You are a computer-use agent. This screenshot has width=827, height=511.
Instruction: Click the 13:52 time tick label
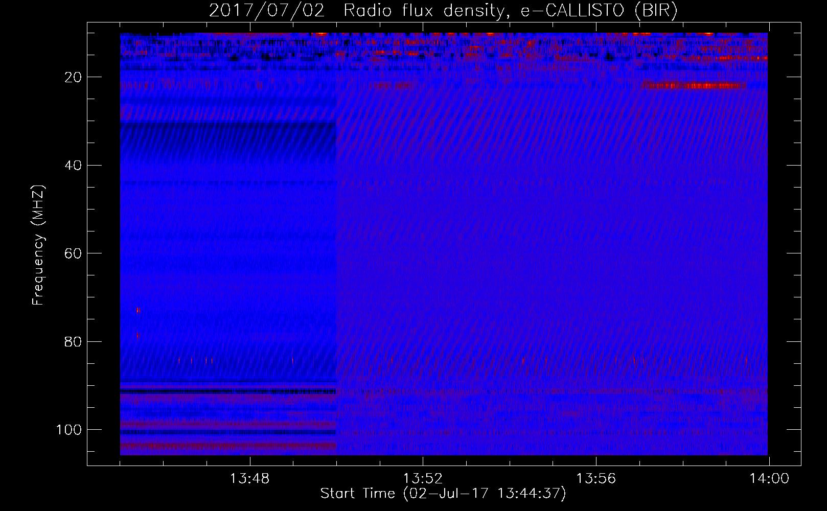(x=423, y=479)
